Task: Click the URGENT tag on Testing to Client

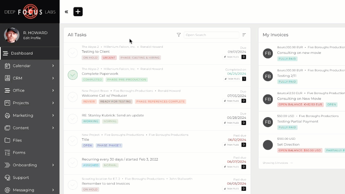Action: pos(109,57)
